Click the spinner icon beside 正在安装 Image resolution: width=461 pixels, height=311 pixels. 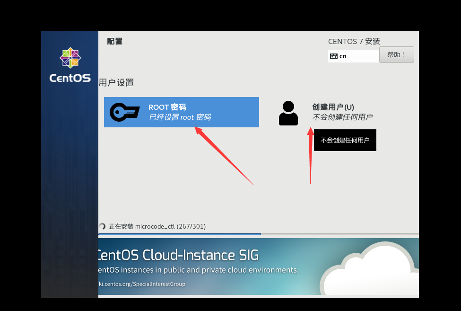(x=102, y=226)
